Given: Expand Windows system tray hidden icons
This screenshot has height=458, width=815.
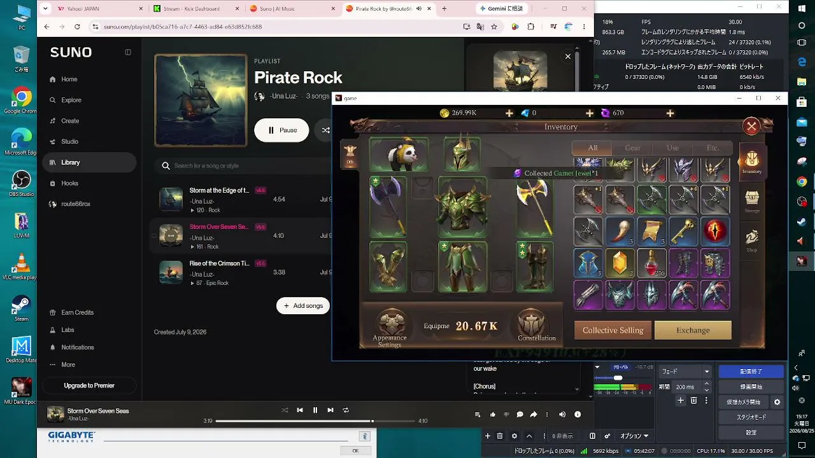Looking at the screenshot, I should point(796,368).
